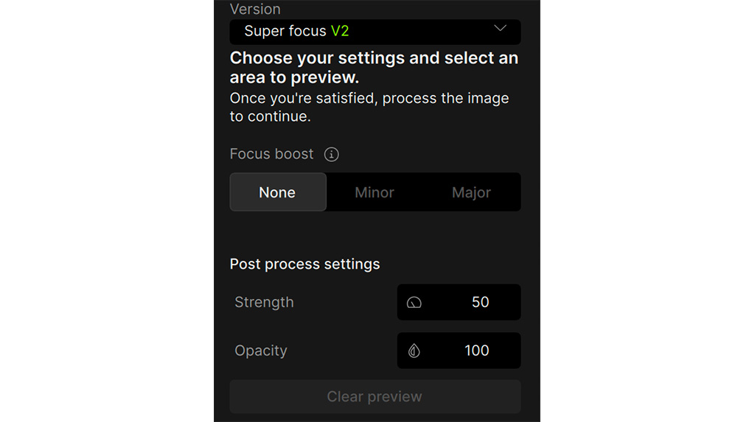Expand the Version dropdown chevron arrow
Screen dimensions: 752x422
(500, 29)
